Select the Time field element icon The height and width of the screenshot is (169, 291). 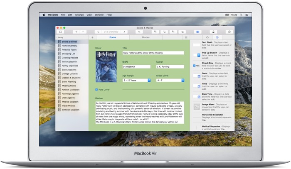(x=197, y=86)
